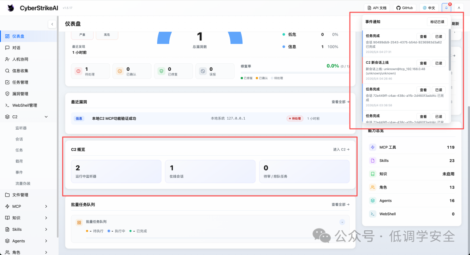
Task: Open 信息收集 in the sidebar
Action: 28,71
